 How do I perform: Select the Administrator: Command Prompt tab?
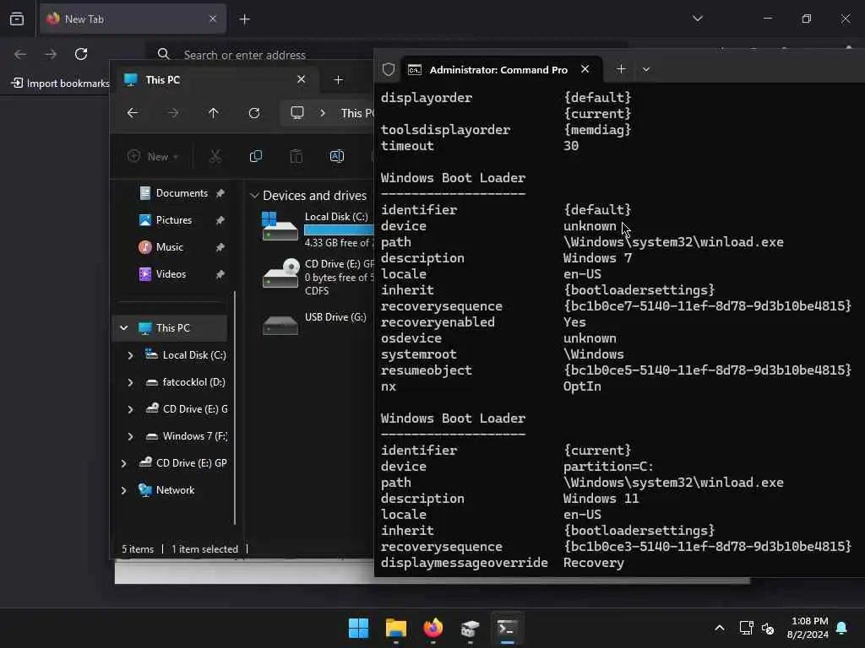(x=499, y=69)
